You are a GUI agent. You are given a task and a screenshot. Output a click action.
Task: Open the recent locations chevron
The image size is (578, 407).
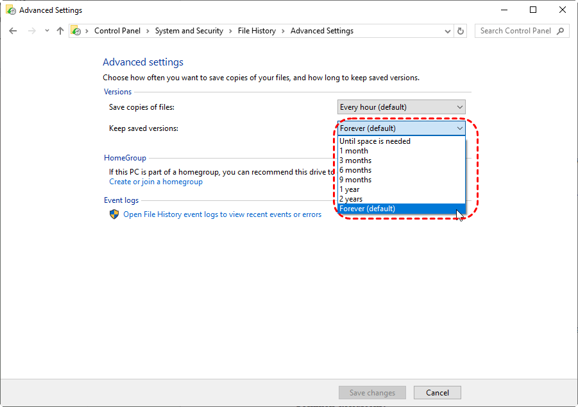(x=46, y=31)
